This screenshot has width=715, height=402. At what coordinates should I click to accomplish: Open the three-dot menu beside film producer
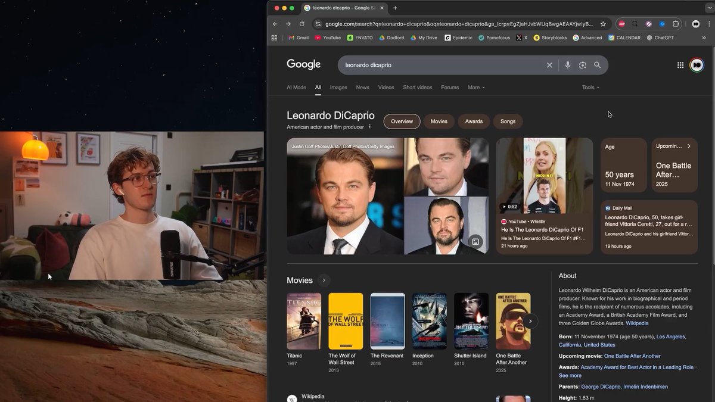tap(369, 127)
